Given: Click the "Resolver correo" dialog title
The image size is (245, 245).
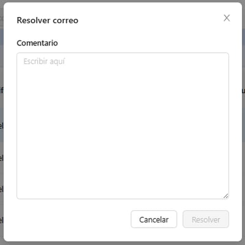Looking at the screenshot, I should (x=47, y=20).
